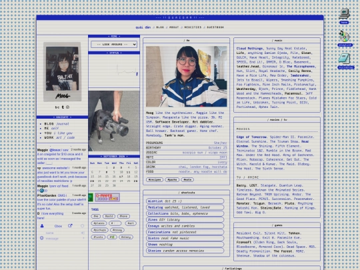Open ABOUT in the top navigation
Image resolution: width=360 pixels, height=270 pixels.
click(x=174, y=27)
